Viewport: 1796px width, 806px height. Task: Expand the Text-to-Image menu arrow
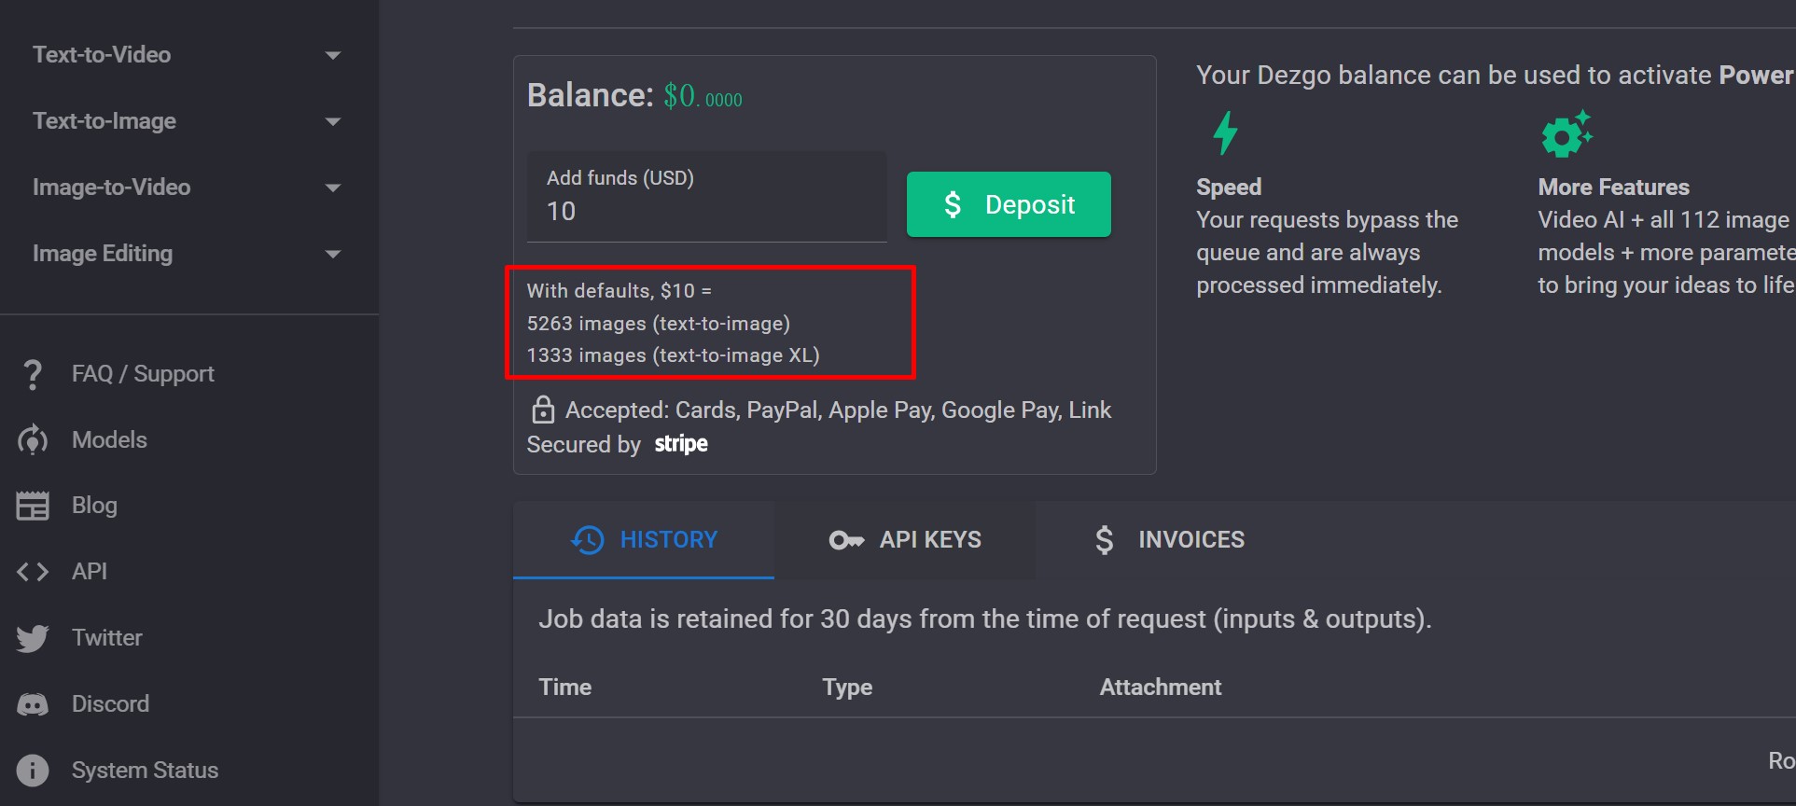pyautogui.click(x=333, y=121)
